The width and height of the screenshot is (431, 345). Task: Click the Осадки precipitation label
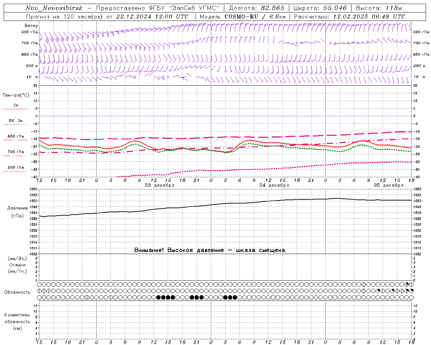click(x=18, y=265)
